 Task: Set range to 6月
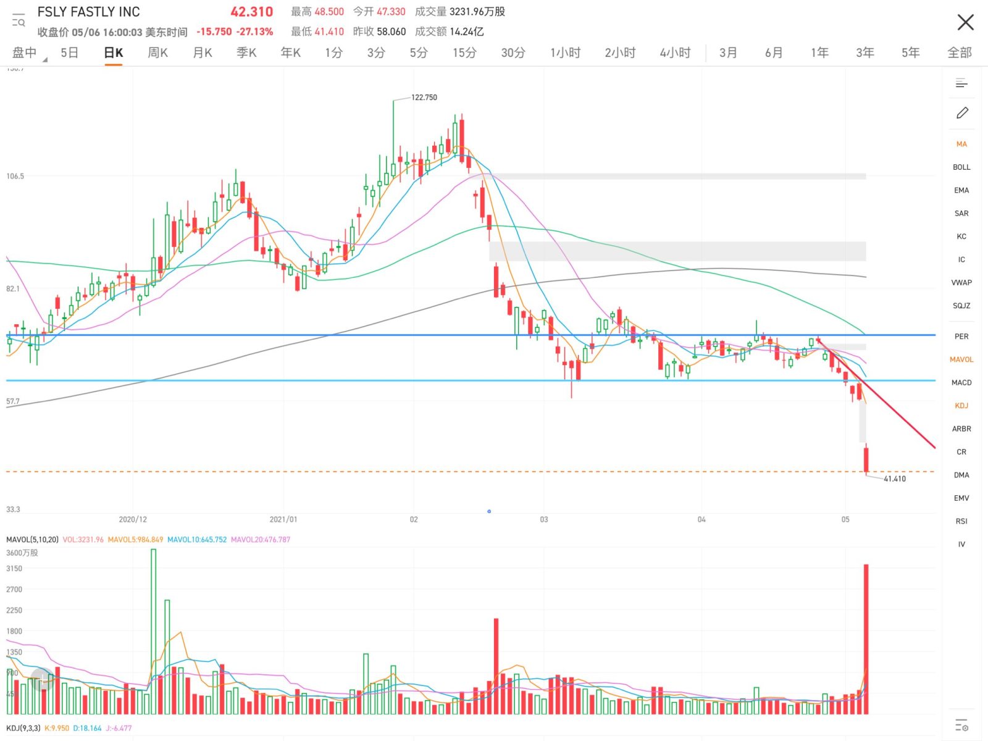774,53
